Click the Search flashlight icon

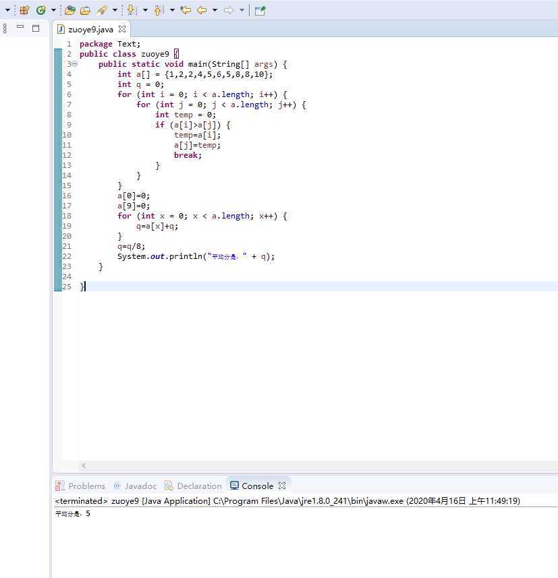coord(102,10)
